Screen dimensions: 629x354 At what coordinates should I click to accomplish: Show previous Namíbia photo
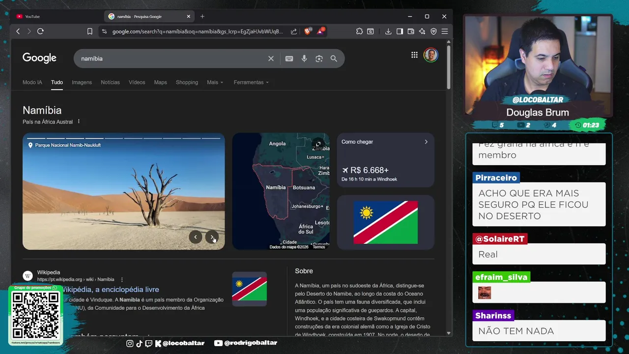195,237
